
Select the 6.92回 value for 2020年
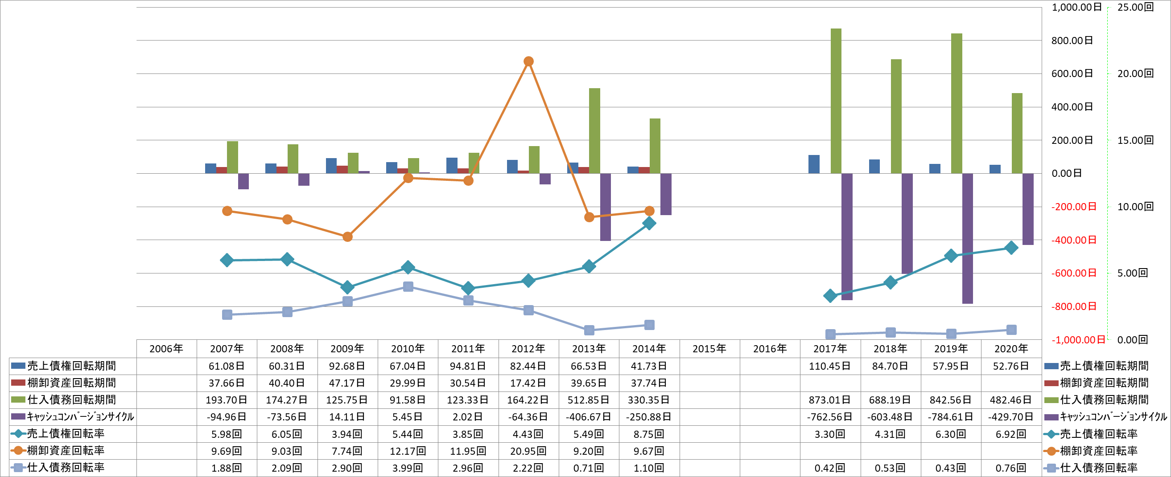point(1011,434)
